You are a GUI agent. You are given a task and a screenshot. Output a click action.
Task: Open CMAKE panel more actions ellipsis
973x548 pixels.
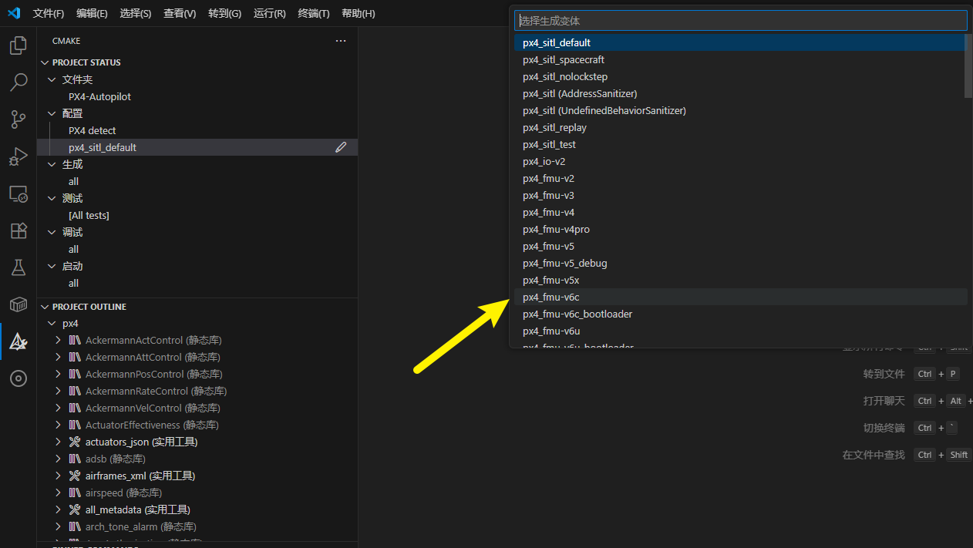(x=341, y=41)
